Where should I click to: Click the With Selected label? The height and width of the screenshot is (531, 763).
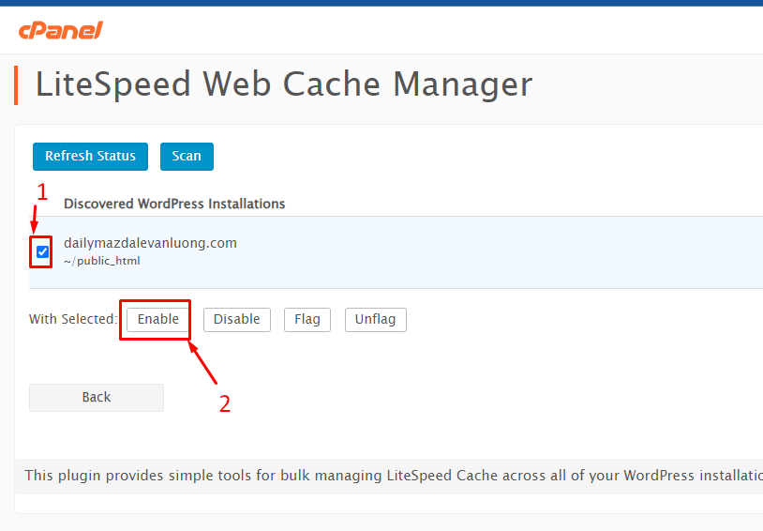[73, 320]
